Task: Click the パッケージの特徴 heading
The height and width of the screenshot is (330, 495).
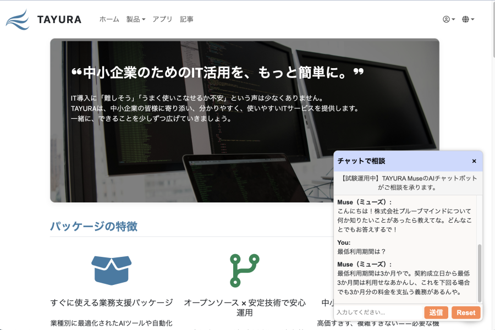Action: (x=94, y=227)
